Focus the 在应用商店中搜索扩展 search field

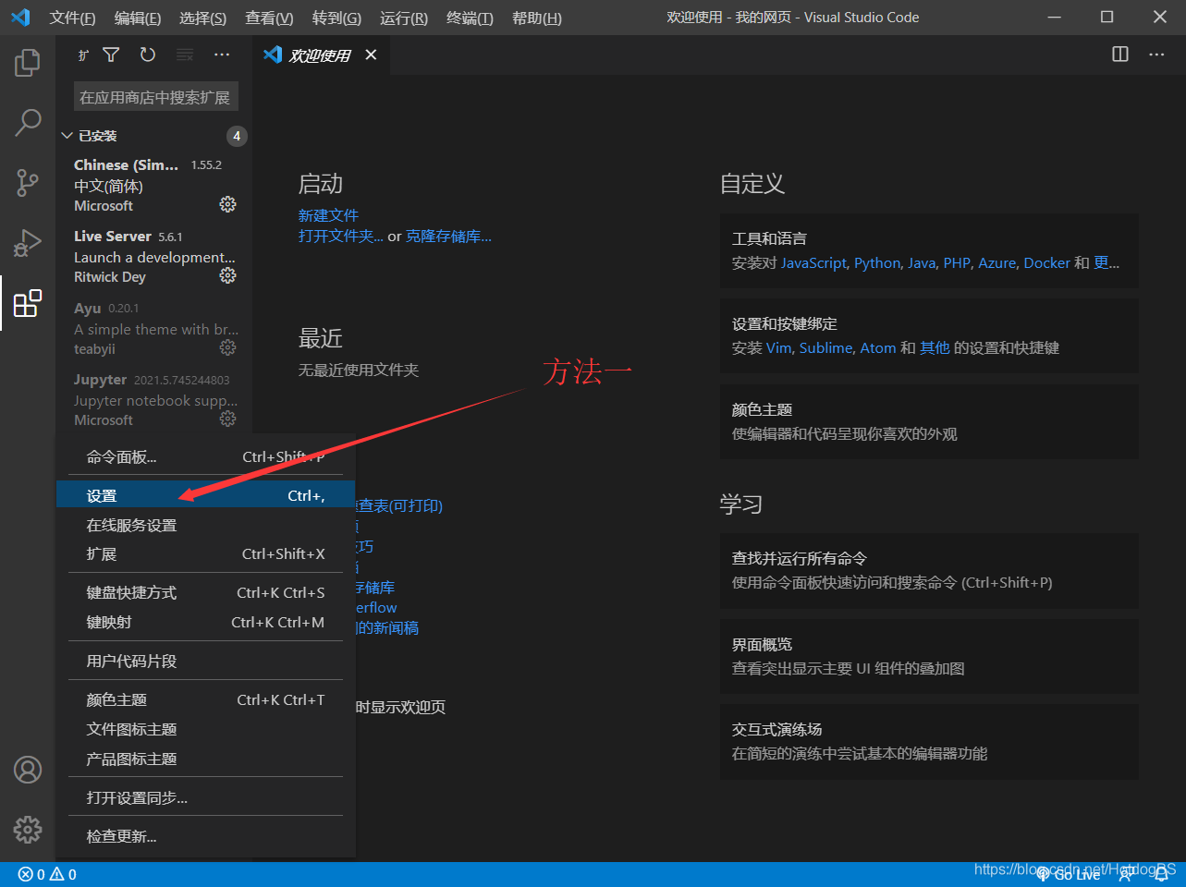(x=156, y=97)
